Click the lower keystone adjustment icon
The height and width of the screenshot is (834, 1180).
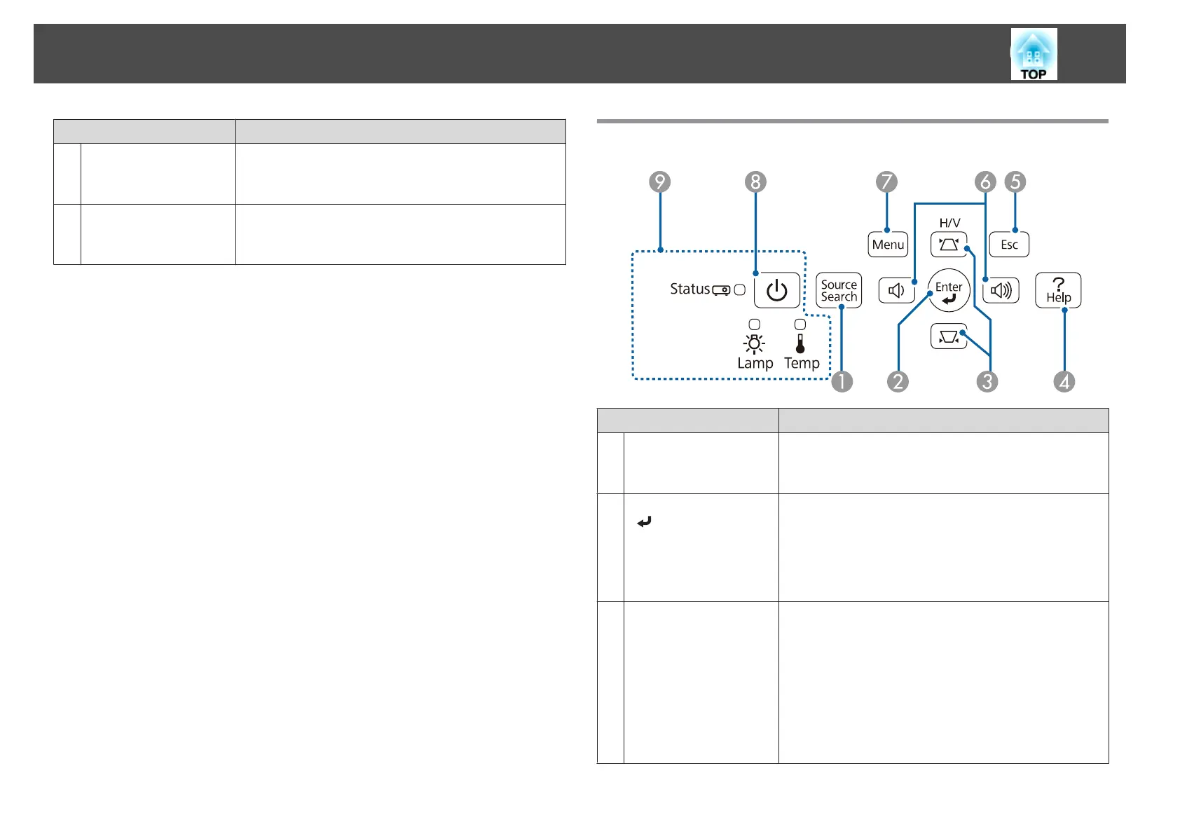tap(949, 337)
